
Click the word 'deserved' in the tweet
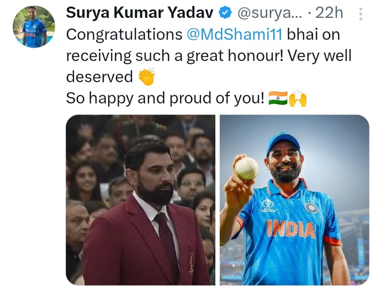coord(99,77)
